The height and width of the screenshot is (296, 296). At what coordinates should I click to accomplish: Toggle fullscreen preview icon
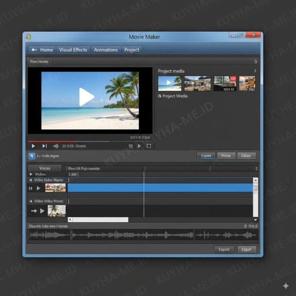[x=149, y=146]
